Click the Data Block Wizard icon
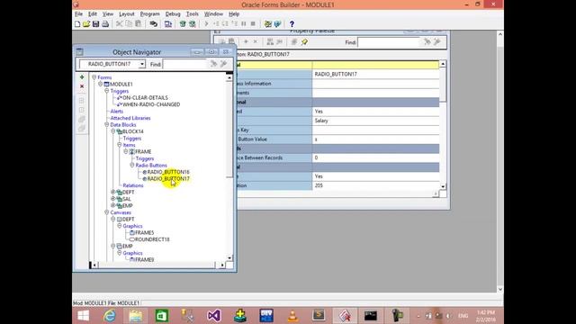The width and height of the screenshot is (576, 324). point(268,24)
